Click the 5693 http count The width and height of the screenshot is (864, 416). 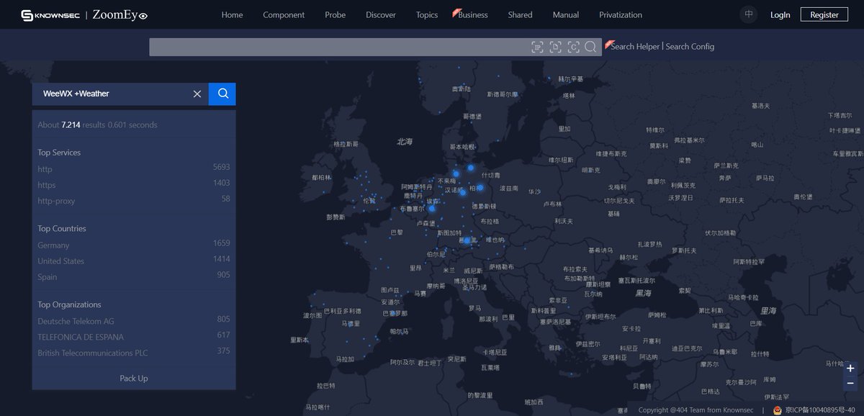[221, 167]
